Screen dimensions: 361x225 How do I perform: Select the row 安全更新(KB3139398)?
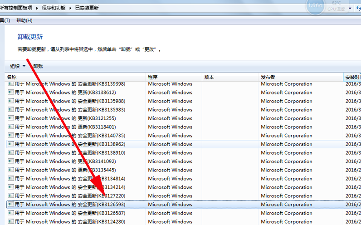click(184, 84)
